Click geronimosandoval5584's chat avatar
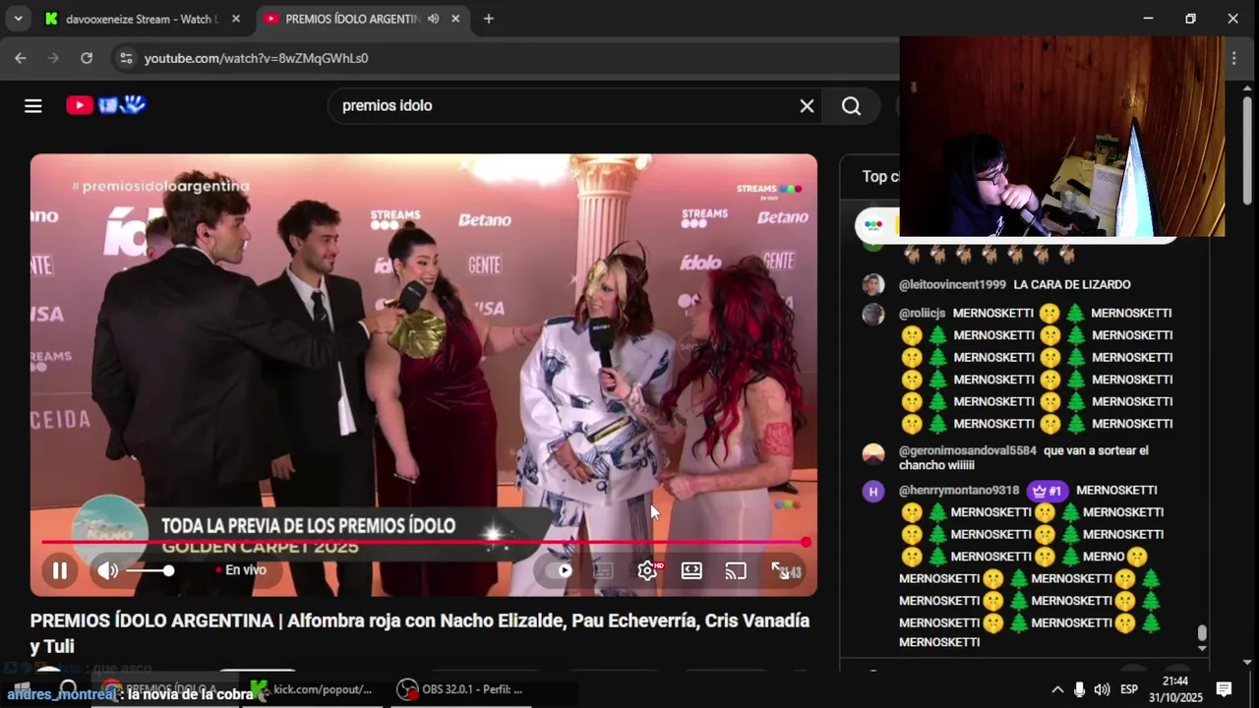This screenshot has height=708, width=1259. tap(873, 453)
